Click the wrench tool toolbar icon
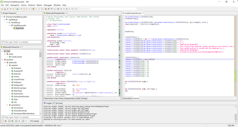The image size is (238, 127). [x=8, y=9]
